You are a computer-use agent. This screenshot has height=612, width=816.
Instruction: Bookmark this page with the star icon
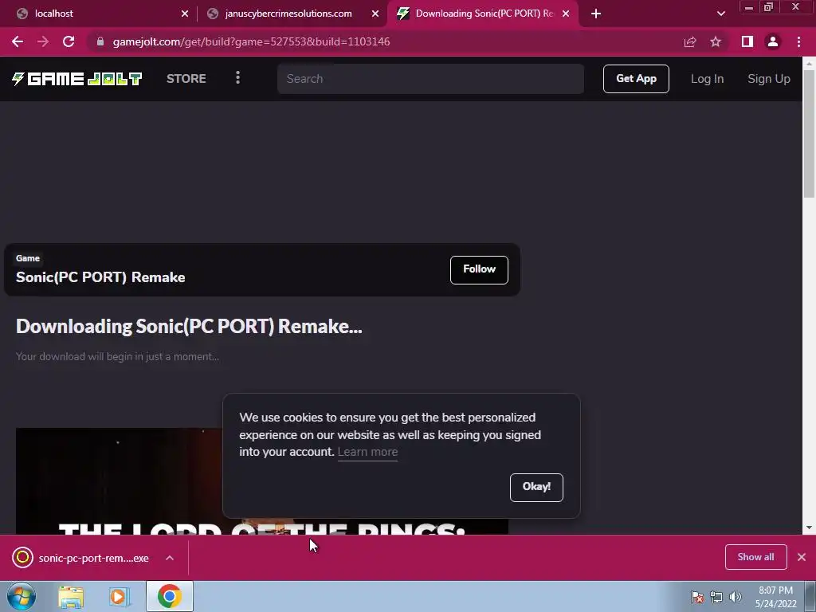tap(716, 41)
